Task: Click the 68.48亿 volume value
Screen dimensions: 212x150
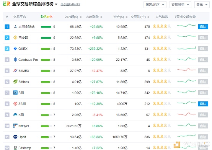Action: click(76, 27)
